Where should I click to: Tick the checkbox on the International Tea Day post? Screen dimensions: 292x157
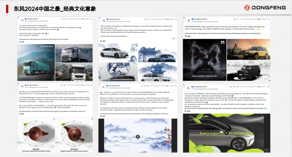click(x=19, y=86)
